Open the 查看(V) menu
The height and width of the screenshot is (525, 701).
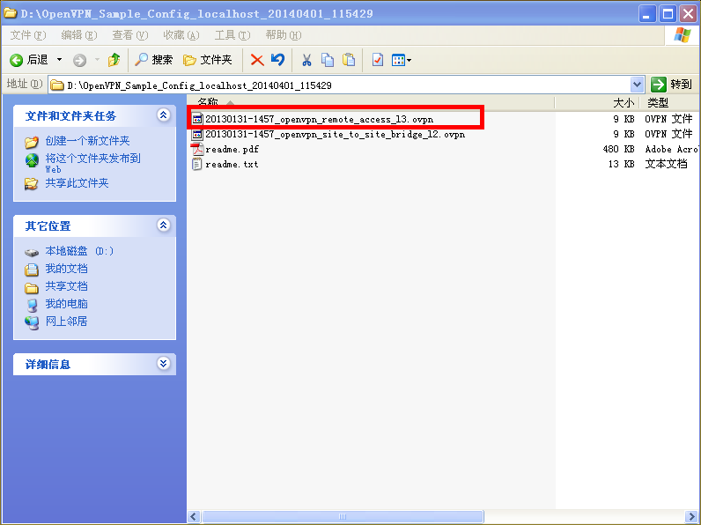click(x=130, y=35)
